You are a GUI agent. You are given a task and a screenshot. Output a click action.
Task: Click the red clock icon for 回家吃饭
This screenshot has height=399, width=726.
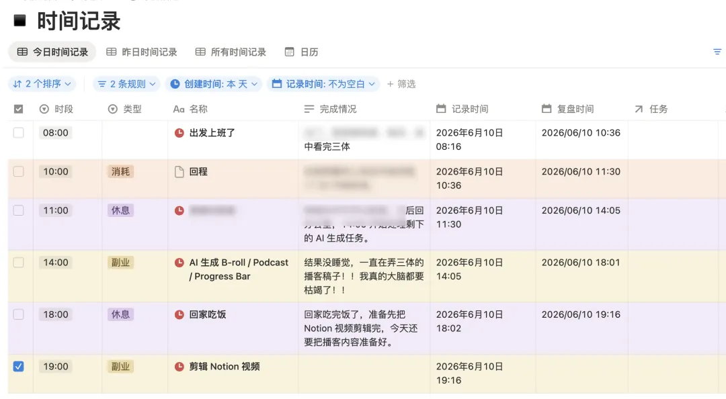pos(179,314)
